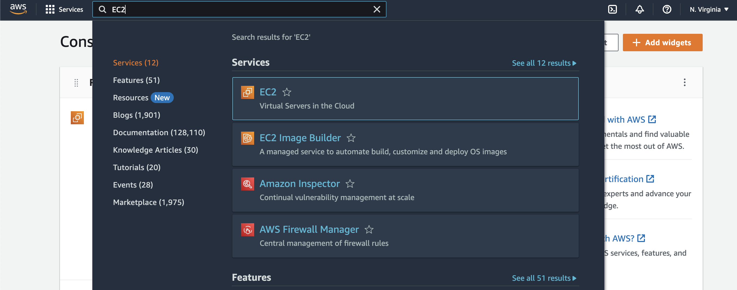Select Knowledge Articles (30) filter
The height and width of the screenshot is (290, 737).
(155, 150)
